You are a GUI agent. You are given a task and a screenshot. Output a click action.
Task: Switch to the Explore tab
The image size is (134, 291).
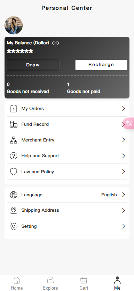click(50, 283)
